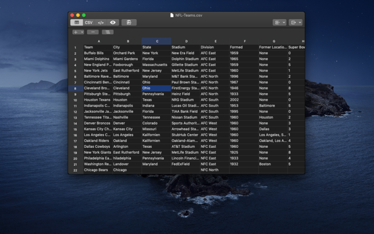Select row number 1 header
This screenshot has height=234, width=374.
pos(76,48)
